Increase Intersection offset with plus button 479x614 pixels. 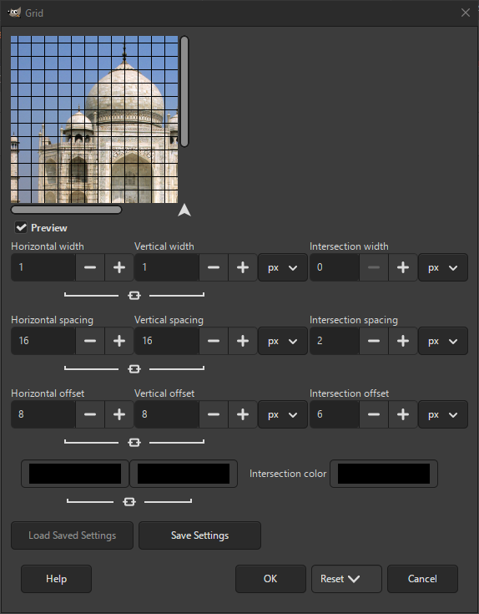(x=403, y=414)
